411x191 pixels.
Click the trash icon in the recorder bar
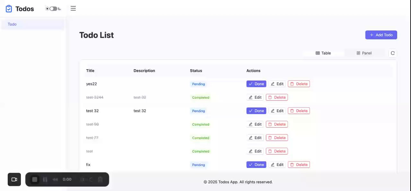pyautogui.click(x=100, y=179)
